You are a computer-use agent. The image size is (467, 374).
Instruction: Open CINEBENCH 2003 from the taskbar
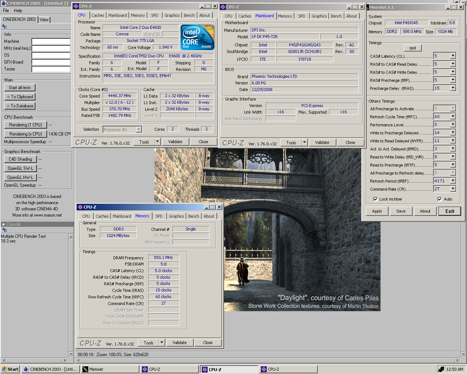[x=51, y=369]
